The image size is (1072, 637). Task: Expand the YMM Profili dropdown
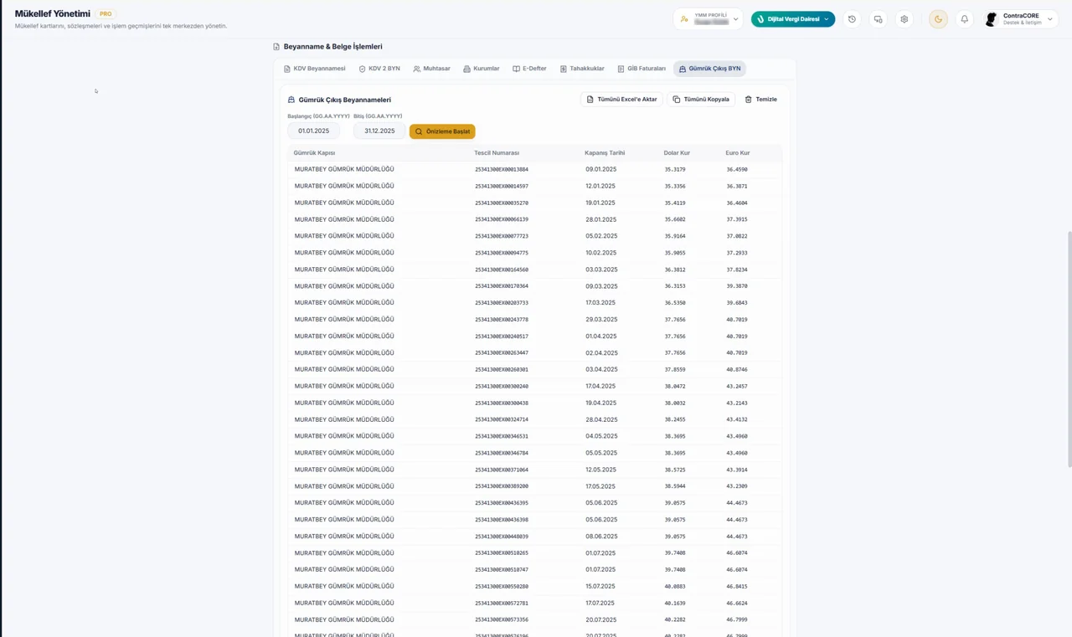tap(709, 19)
